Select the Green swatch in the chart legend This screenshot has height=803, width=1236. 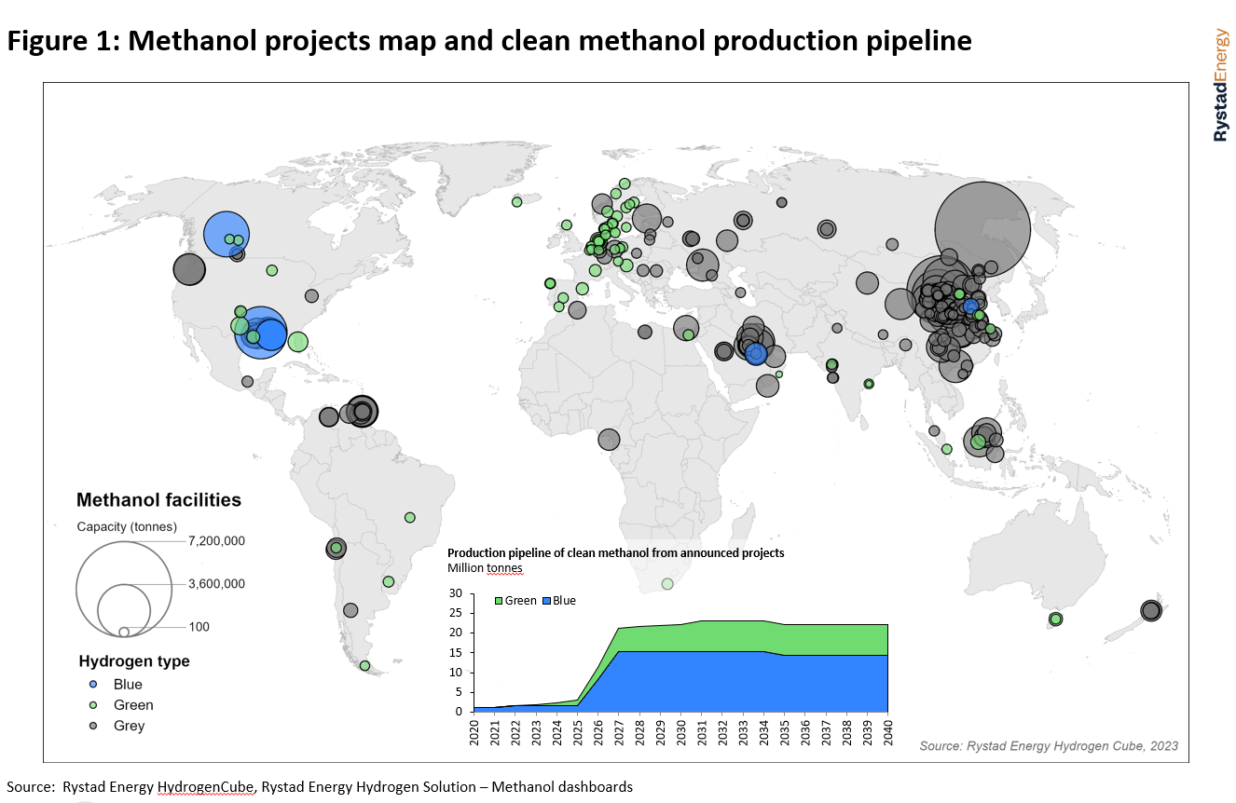[x=497, y=601]
